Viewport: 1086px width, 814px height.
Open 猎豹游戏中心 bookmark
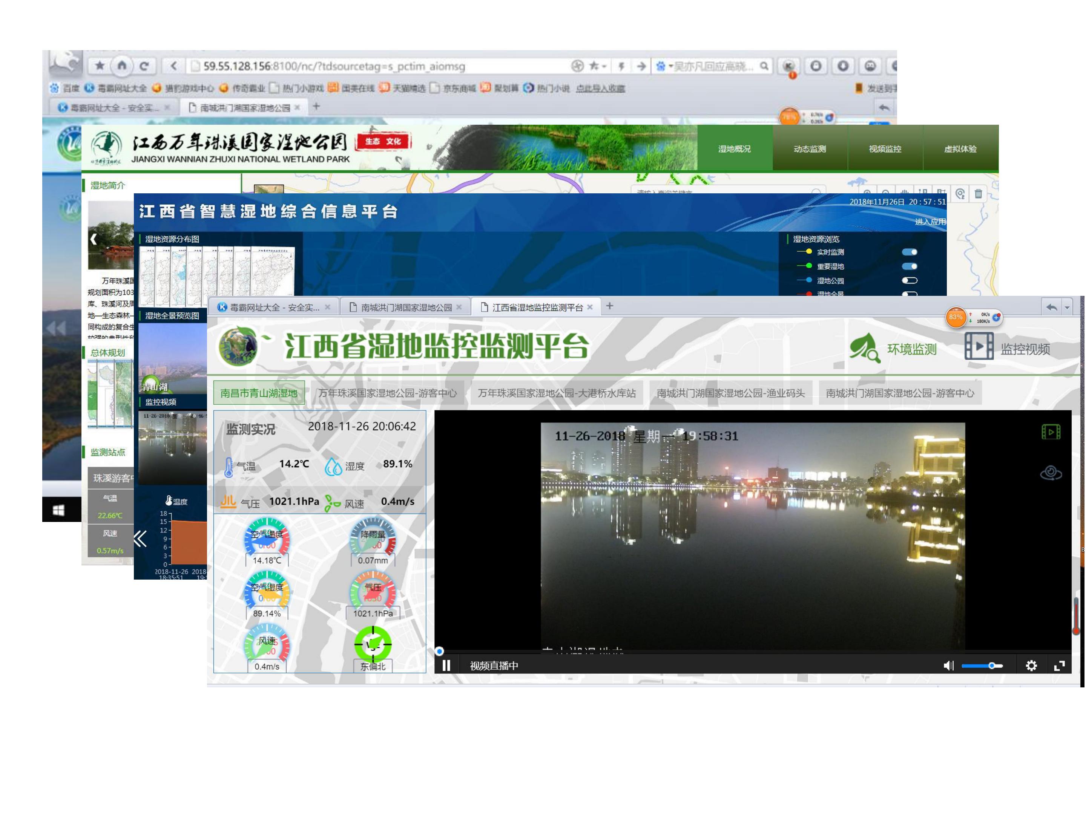[183, 88]
